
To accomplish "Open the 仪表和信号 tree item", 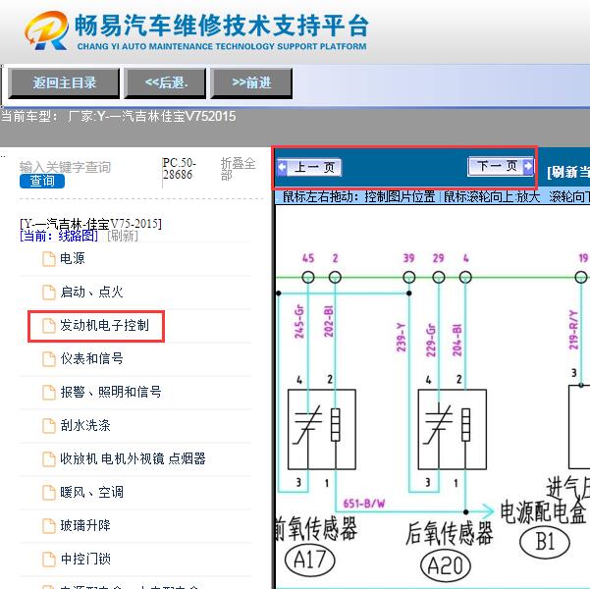I will 91,358.
